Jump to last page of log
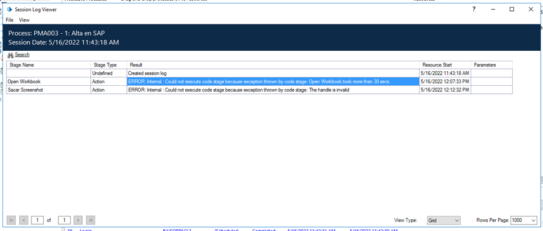 point(90,220)
